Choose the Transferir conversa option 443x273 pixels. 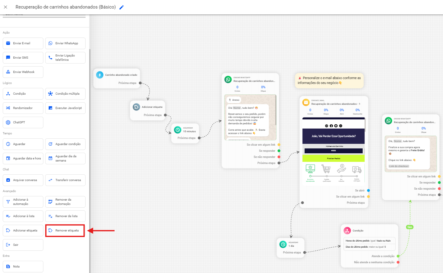coord(65,180)
